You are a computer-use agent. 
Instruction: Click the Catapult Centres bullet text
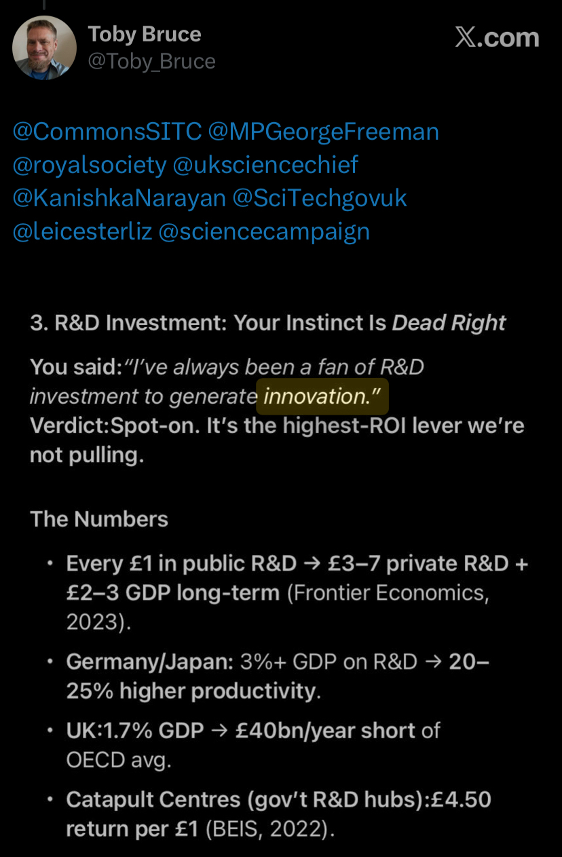pos(278,814)
